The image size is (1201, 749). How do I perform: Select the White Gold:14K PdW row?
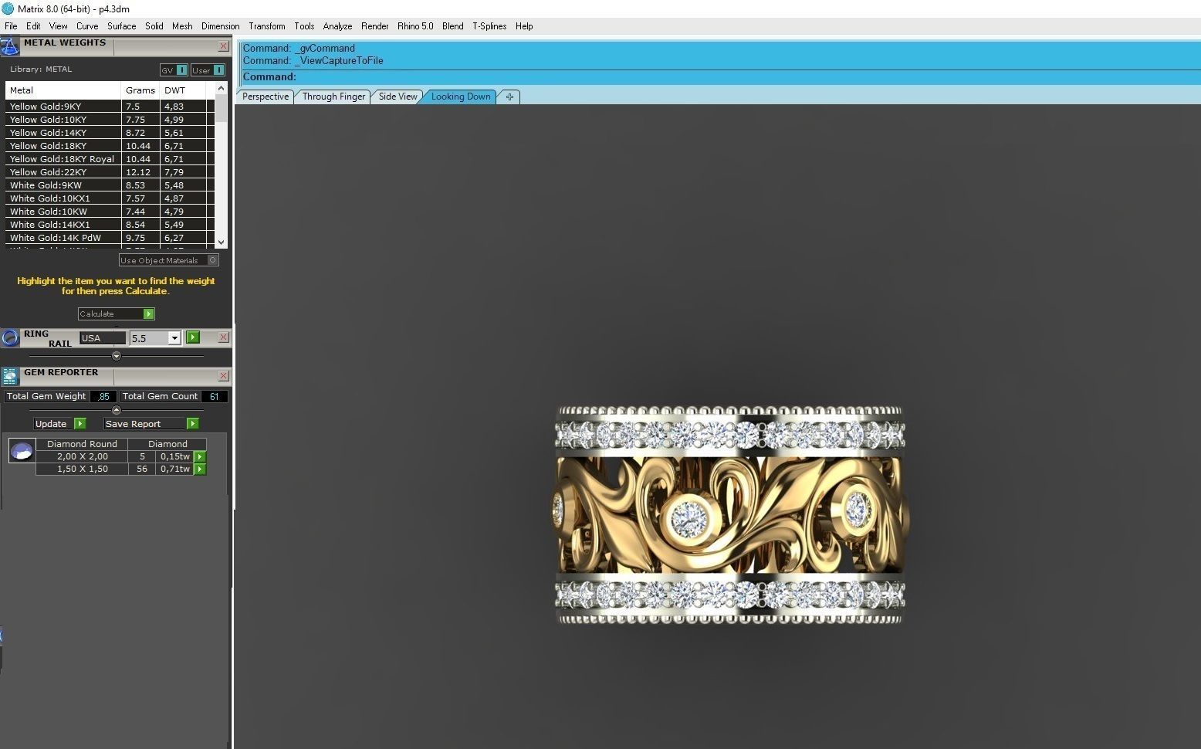[x=110, y=238]
